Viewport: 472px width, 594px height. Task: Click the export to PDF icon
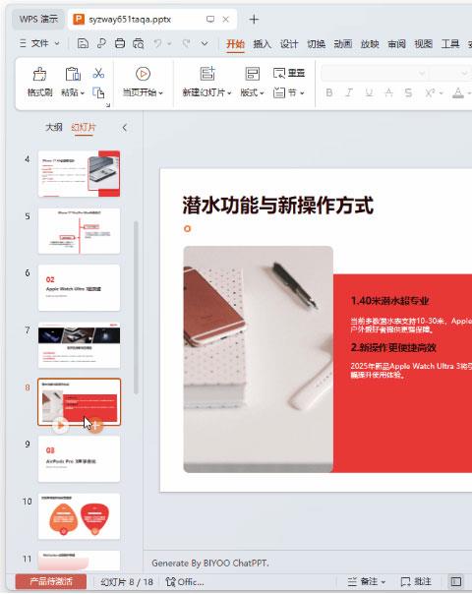[101, 43]
